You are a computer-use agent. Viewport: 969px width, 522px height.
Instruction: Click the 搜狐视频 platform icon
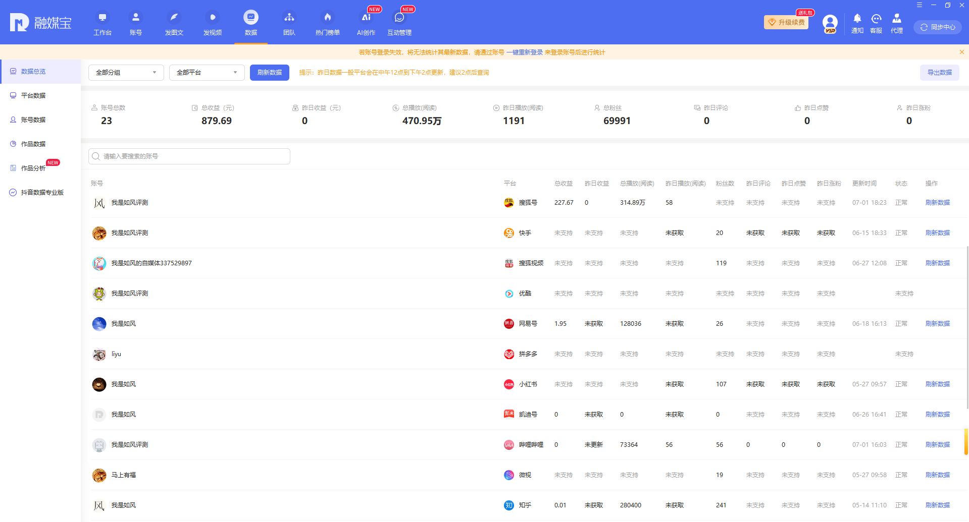509,263
